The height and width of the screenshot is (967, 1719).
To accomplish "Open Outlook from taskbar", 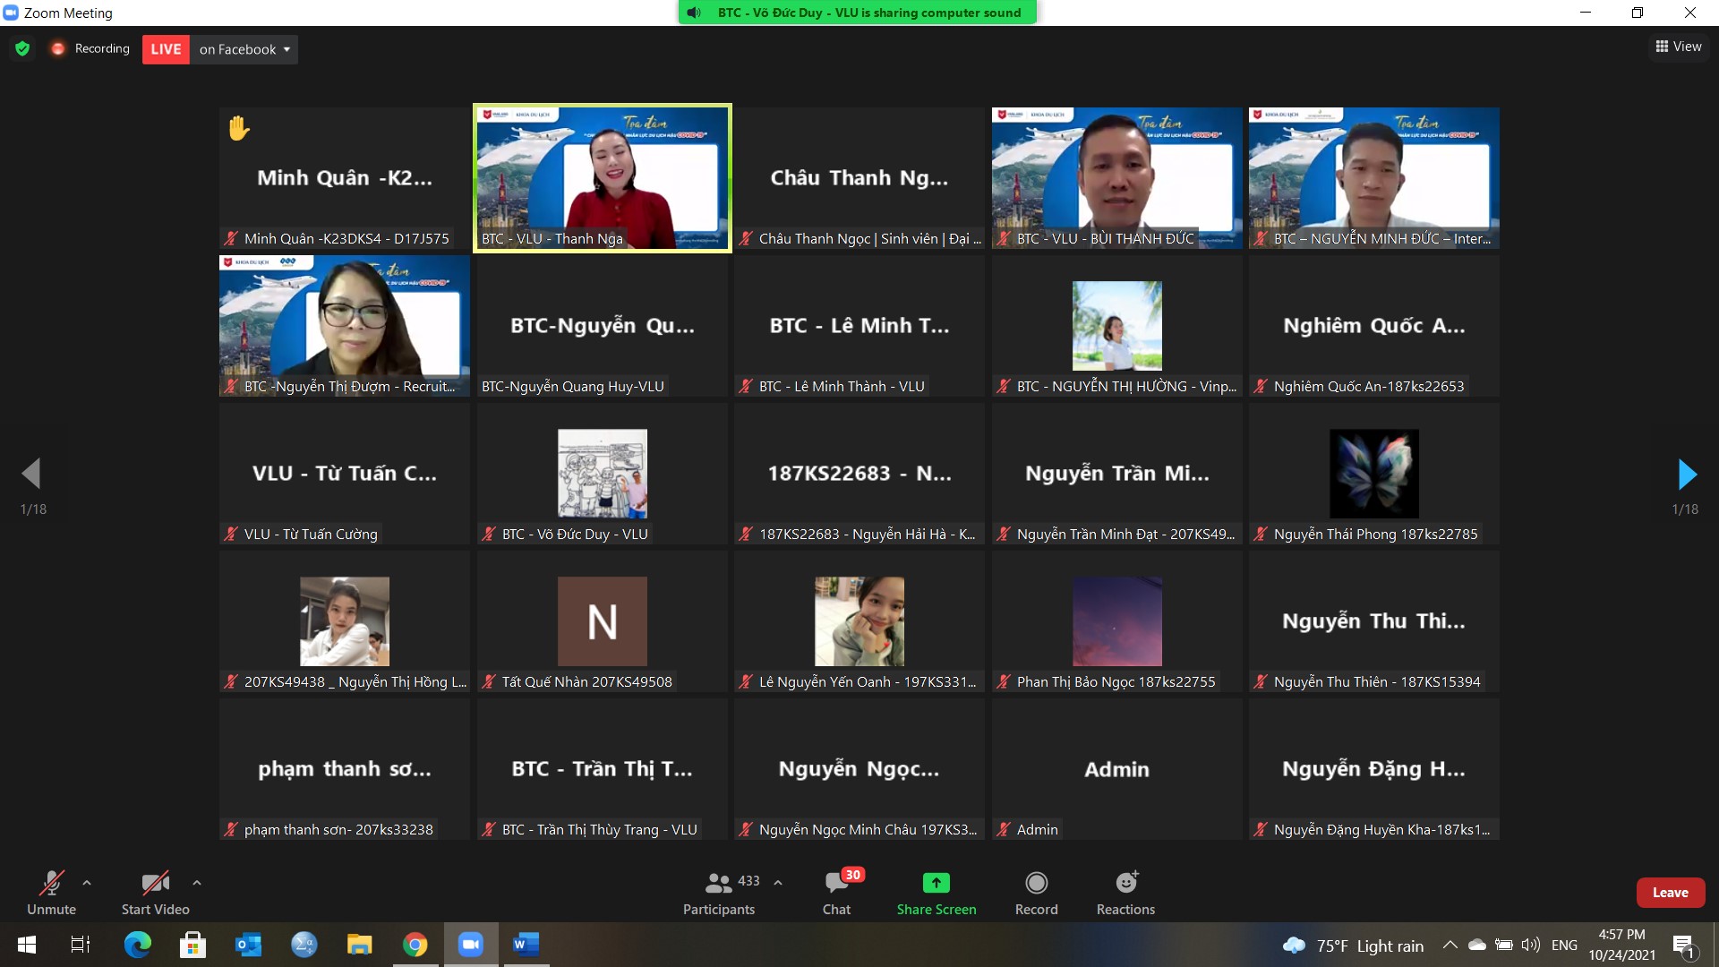I will pos(248,945).
